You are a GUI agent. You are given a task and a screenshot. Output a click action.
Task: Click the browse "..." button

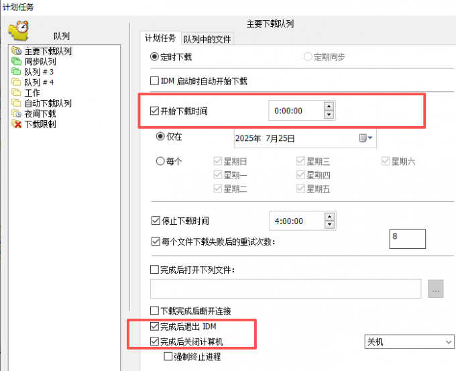pos(436,288)
